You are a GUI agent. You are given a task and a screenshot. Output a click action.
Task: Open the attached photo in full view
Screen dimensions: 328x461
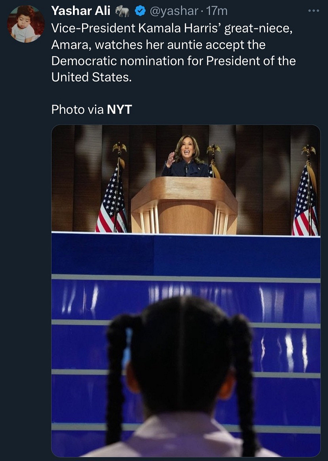(x=186, y=291)
